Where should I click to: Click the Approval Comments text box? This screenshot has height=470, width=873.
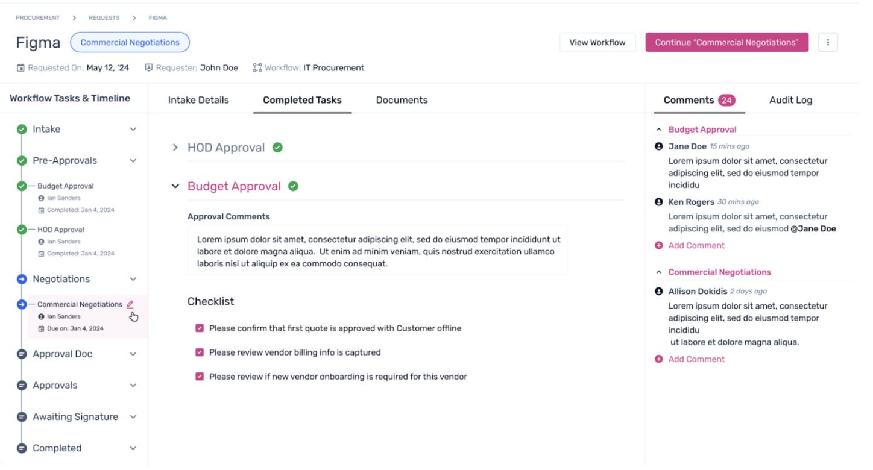(377, 250)
